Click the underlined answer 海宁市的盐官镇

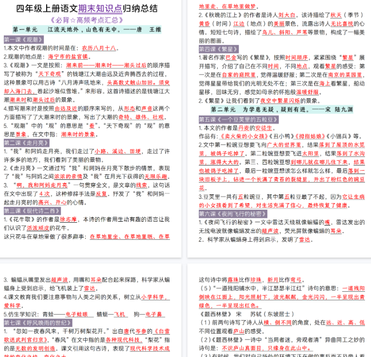(x=68, y=57)
